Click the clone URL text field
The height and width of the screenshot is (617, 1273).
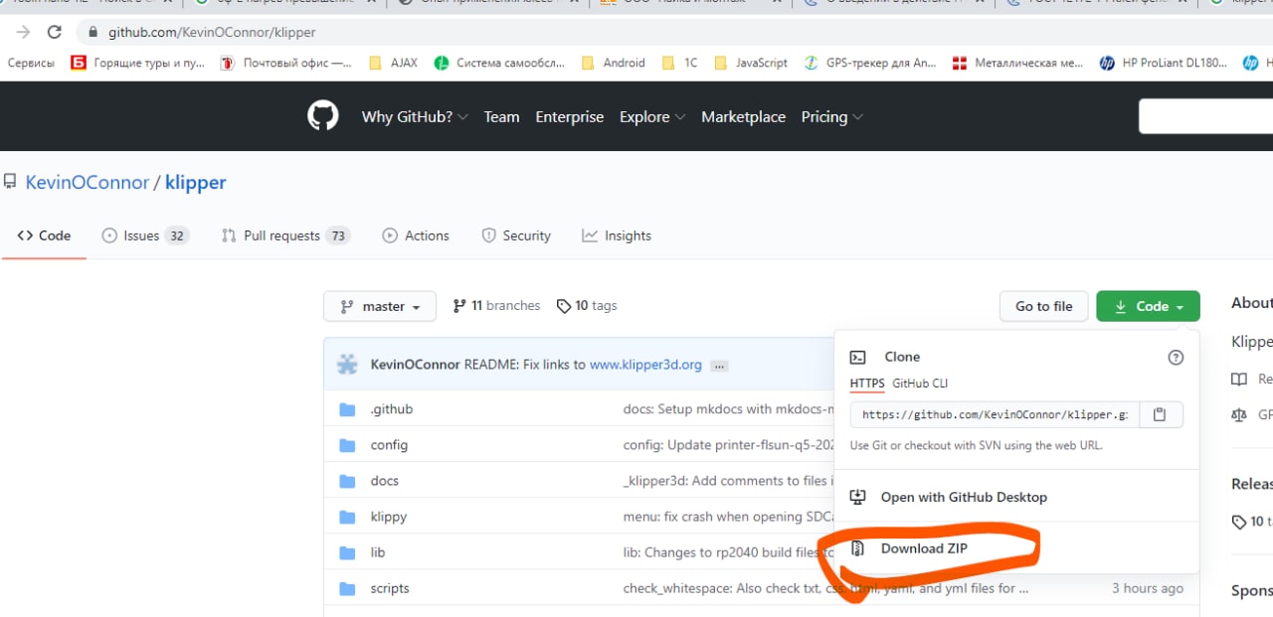(994, 414)
